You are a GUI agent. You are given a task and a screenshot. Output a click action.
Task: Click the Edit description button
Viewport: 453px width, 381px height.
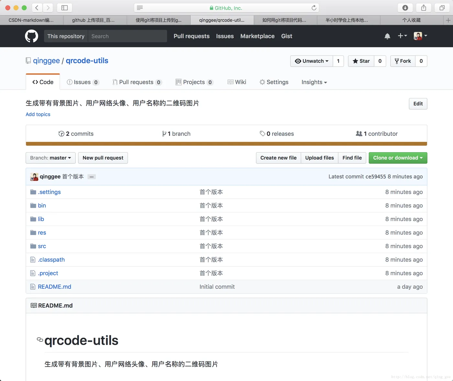(418, 104)
